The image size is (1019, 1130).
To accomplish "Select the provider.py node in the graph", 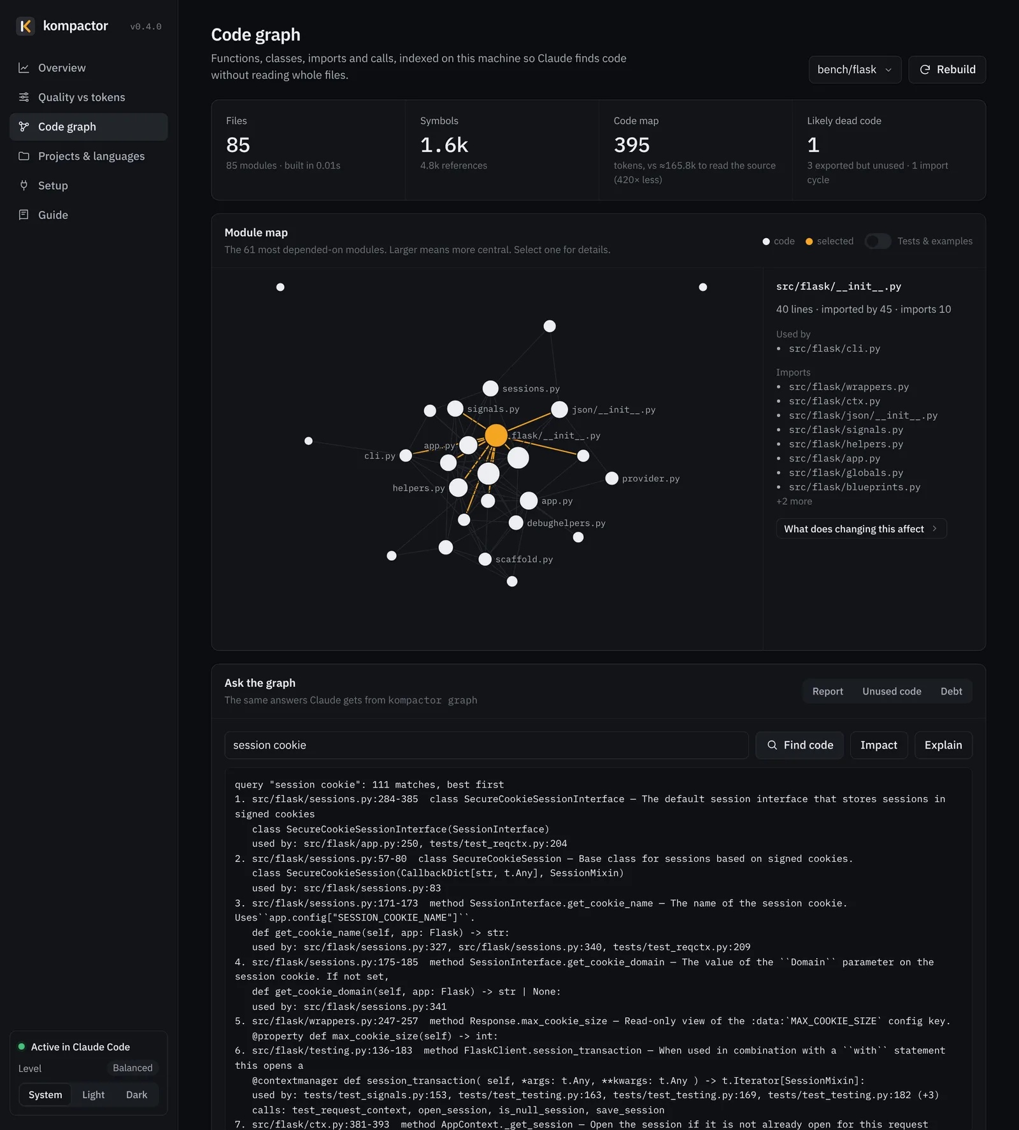I will click(611, 478).
